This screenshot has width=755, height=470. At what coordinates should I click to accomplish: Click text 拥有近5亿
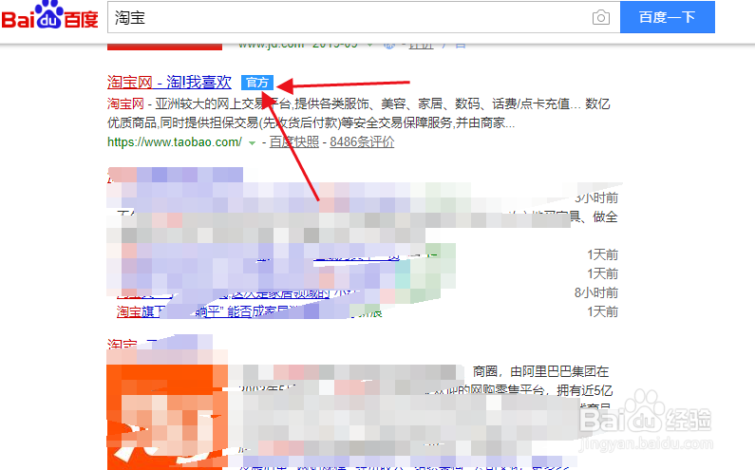(585, 390)
